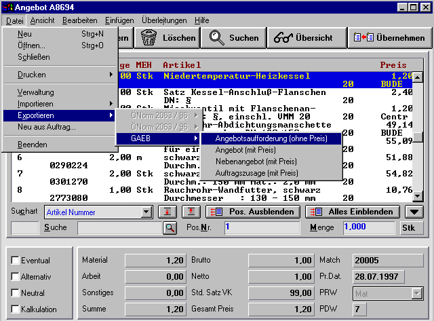Click the Übernehmen transfer icon button

click(x=387, y=38)
